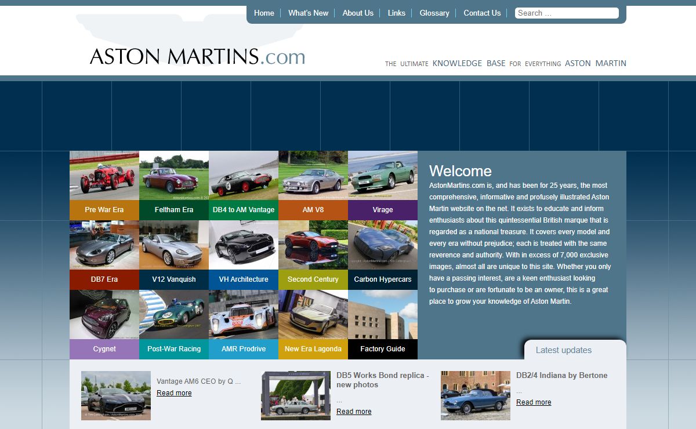Go to About Us
Image resolution: width=696 pixels, height=429 pixels.
[358, 13]
